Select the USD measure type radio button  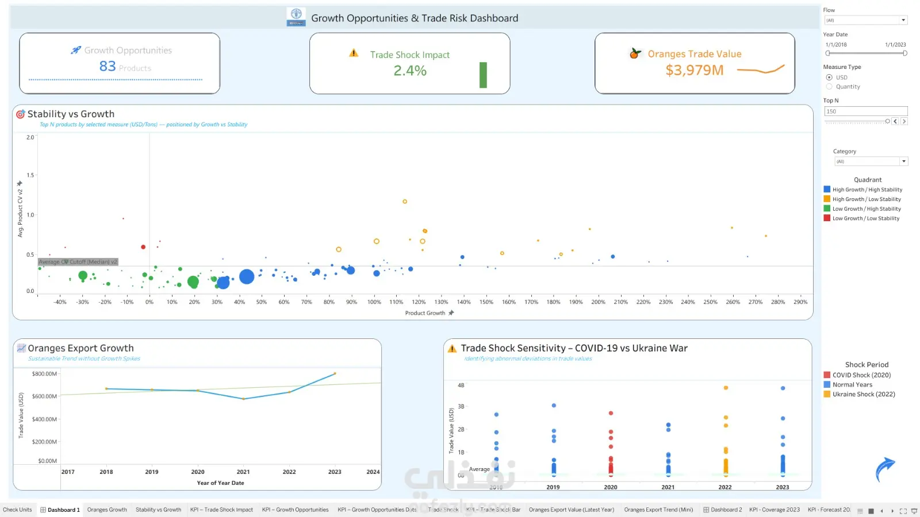(x=829, y=77)
